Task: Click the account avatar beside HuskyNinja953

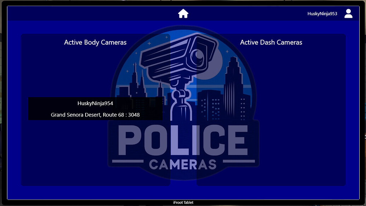Action: pyautogui.click(x=348, y=13)
